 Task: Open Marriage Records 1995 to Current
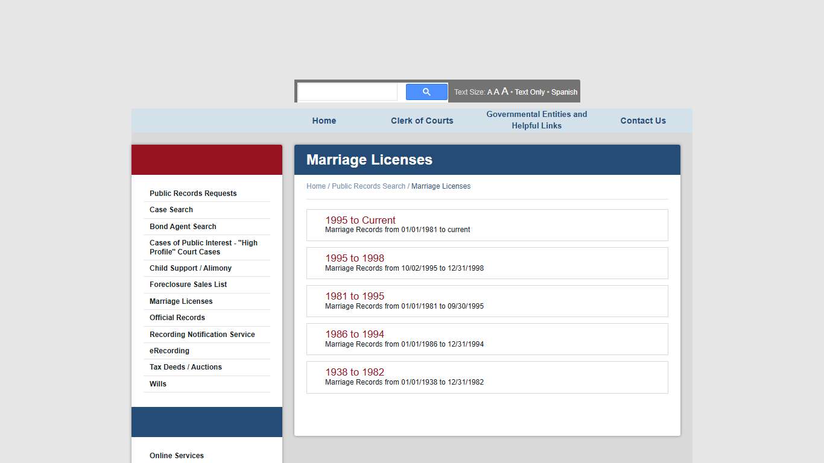click(360, 220)
